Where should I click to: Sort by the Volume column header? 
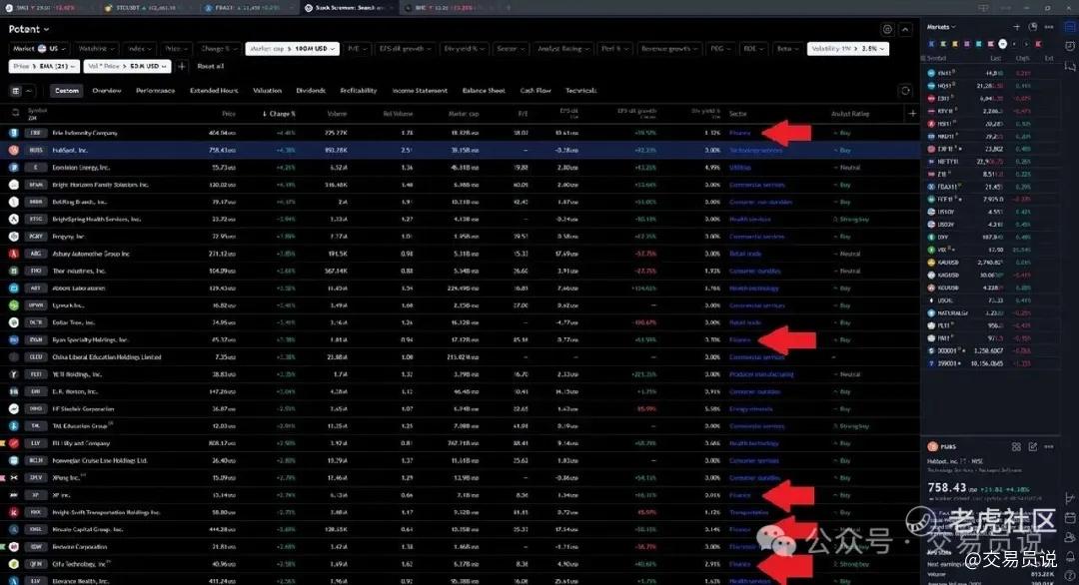pos(338,114)
